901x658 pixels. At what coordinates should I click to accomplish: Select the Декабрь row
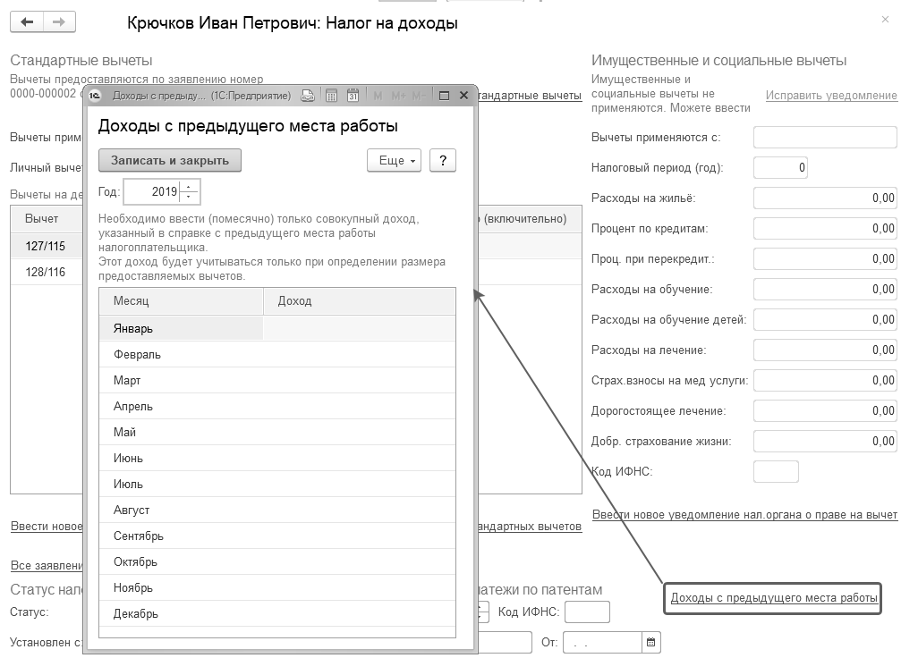click(x=277, y=614)
